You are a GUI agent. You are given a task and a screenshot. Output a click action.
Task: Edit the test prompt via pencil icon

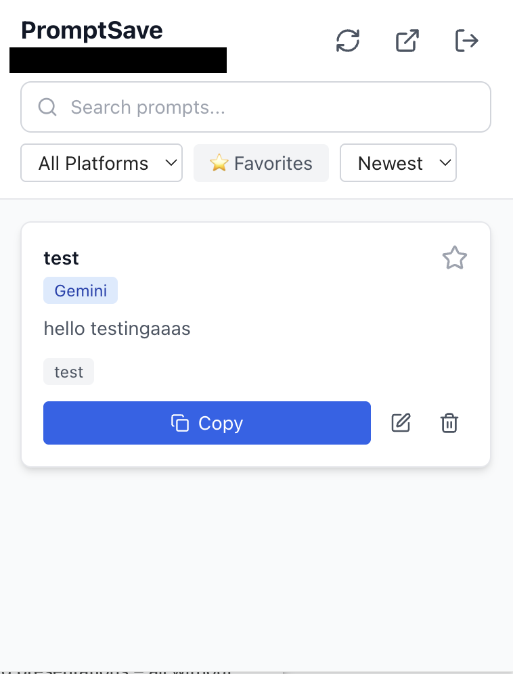(x=401, y=423)
